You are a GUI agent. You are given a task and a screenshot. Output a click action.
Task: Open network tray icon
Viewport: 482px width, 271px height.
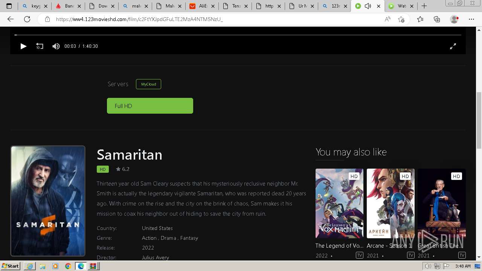click(437, 266)
